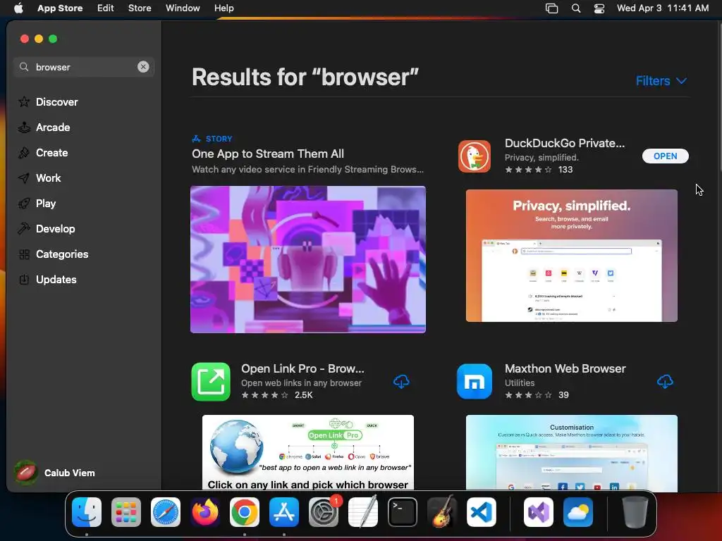This screenshot has height=541, width=722.
Task: Click the Results for browser heading
Action: (x=305, y=77)
